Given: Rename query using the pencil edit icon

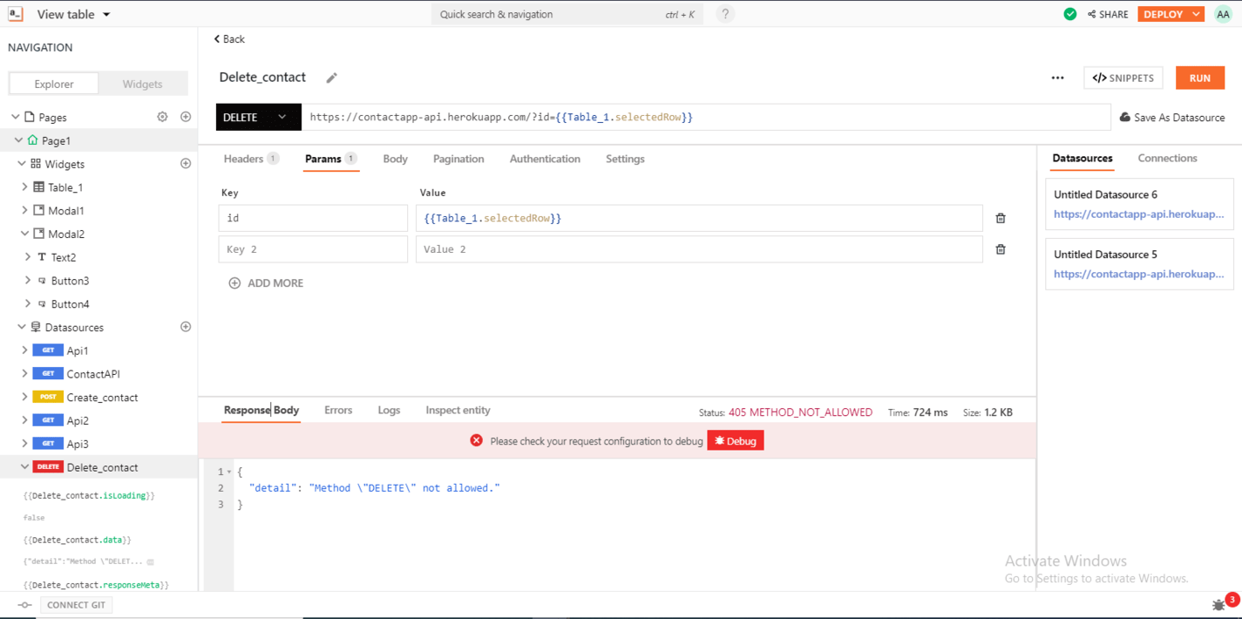Looking at the screenshot, I should tap(331, 78).
